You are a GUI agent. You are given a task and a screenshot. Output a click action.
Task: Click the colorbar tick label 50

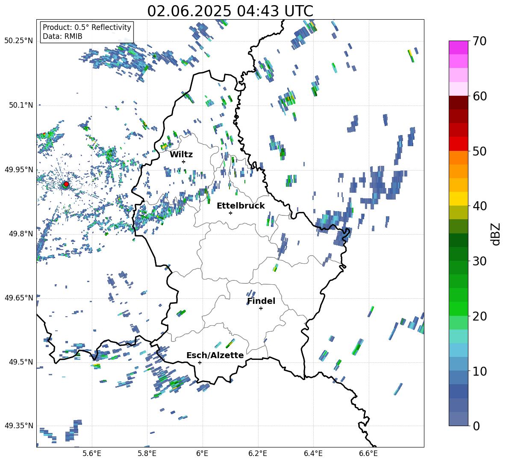(x=480, y=151)
